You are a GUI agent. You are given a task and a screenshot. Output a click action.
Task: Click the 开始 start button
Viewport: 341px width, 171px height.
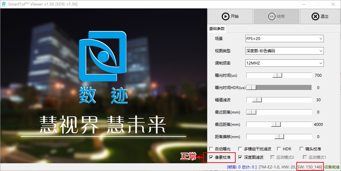230,16
